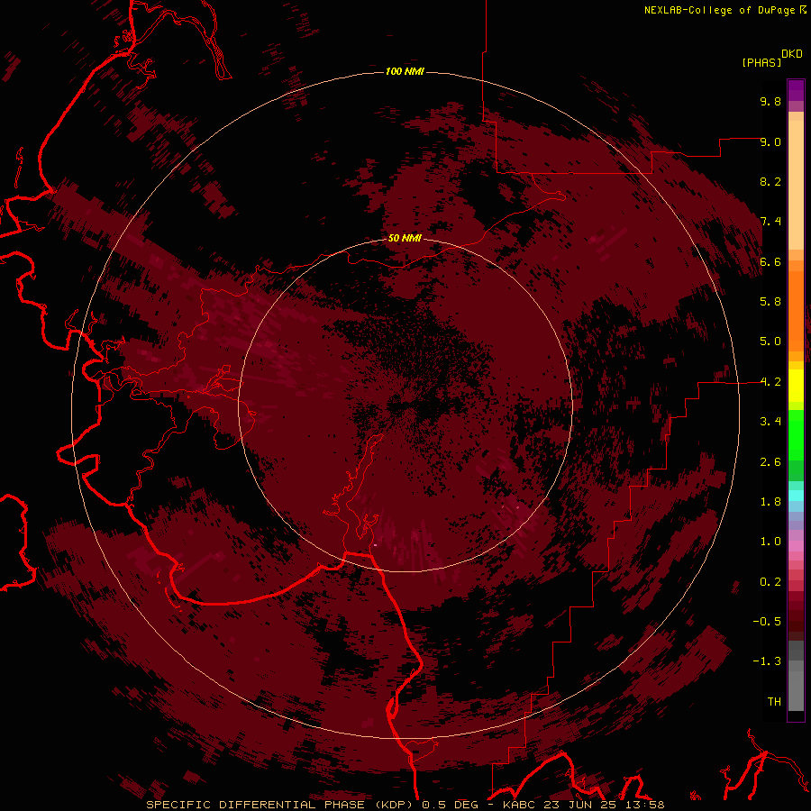The height and width of the screenshot is (811, 811).
Task: Click the peach band of the color bar
Action: tap(796, 185)
